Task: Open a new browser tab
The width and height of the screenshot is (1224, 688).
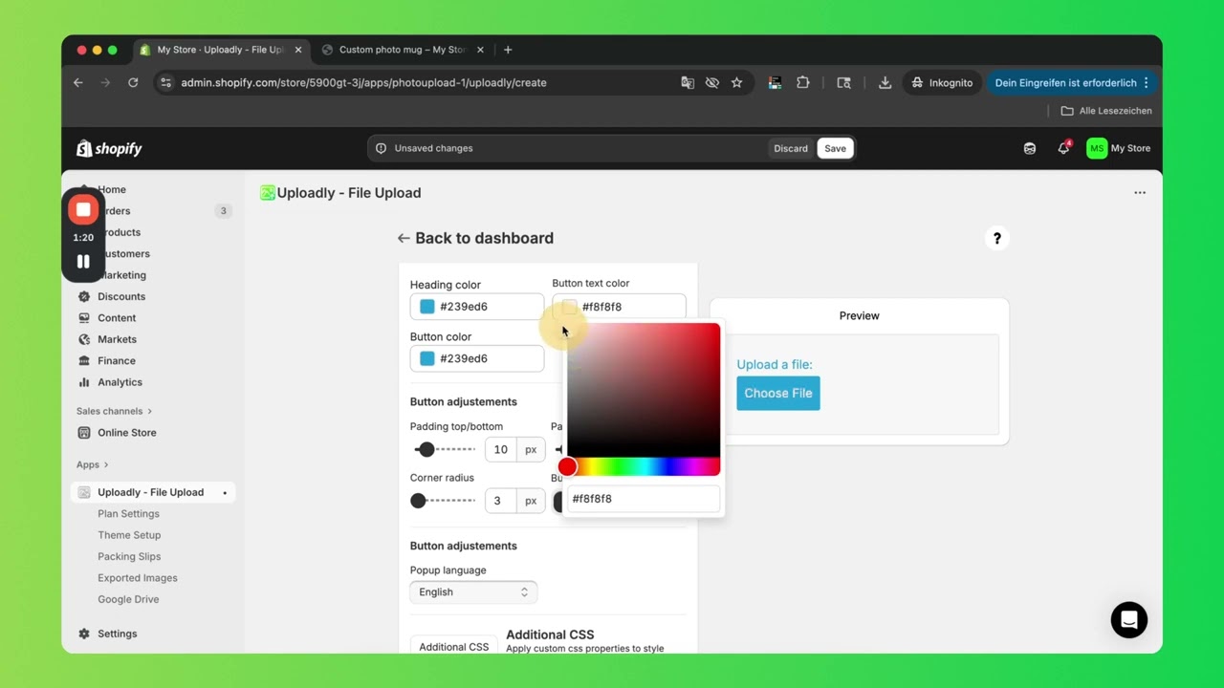Action: pos(508,50)
